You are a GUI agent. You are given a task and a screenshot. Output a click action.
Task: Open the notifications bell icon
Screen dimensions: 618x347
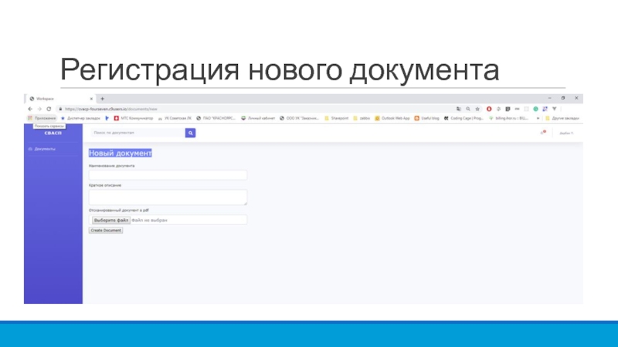542,133
